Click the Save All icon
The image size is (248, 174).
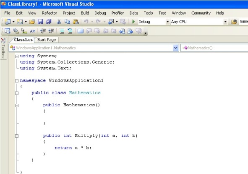(x=49, y=22)
